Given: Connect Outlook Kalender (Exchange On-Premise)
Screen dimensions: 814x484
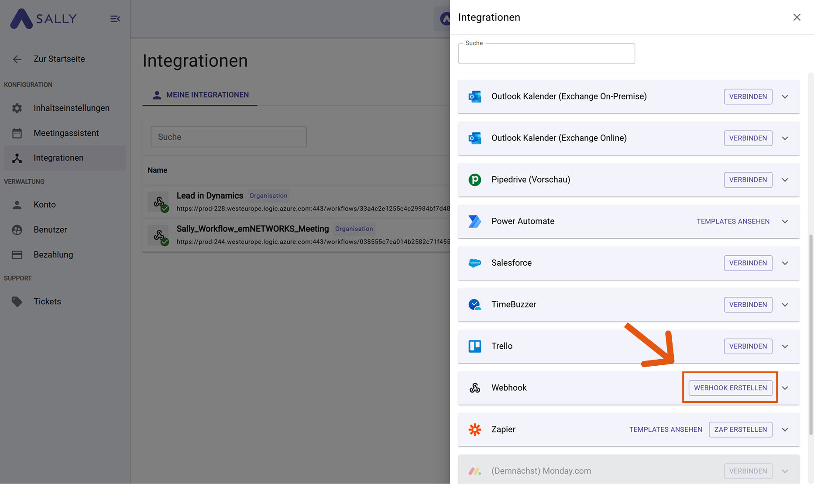Looking at the screenshot, I should click(748, 96).
